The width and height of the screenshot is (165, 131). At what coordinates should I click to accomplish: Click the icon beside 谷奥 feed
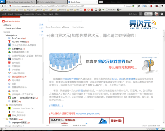click(x=9, y=98)
